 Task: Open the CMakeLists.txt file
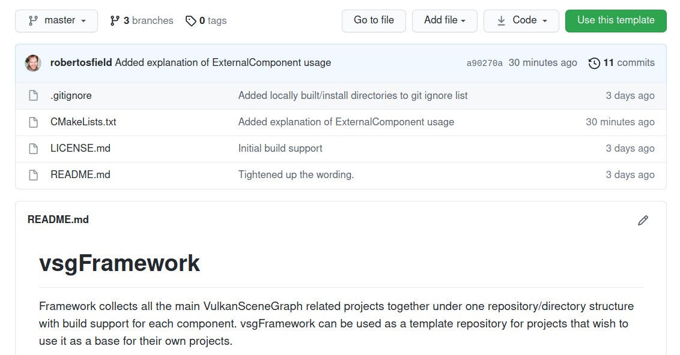pos(83,122)
